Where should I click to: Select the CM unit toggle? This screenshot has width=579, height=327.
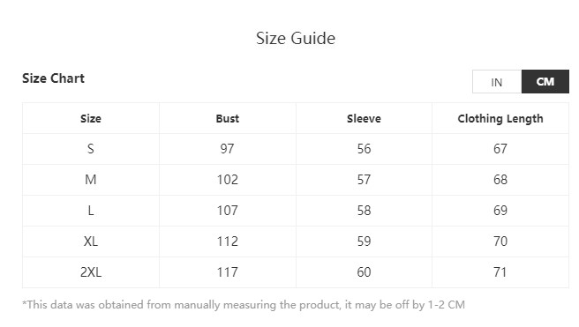click(545, 81)
